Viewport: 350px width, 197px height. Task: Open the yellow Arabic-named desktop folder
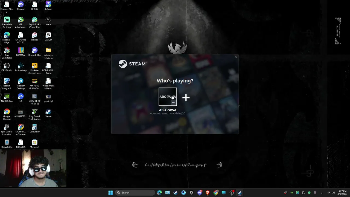[x=48, y=53]
